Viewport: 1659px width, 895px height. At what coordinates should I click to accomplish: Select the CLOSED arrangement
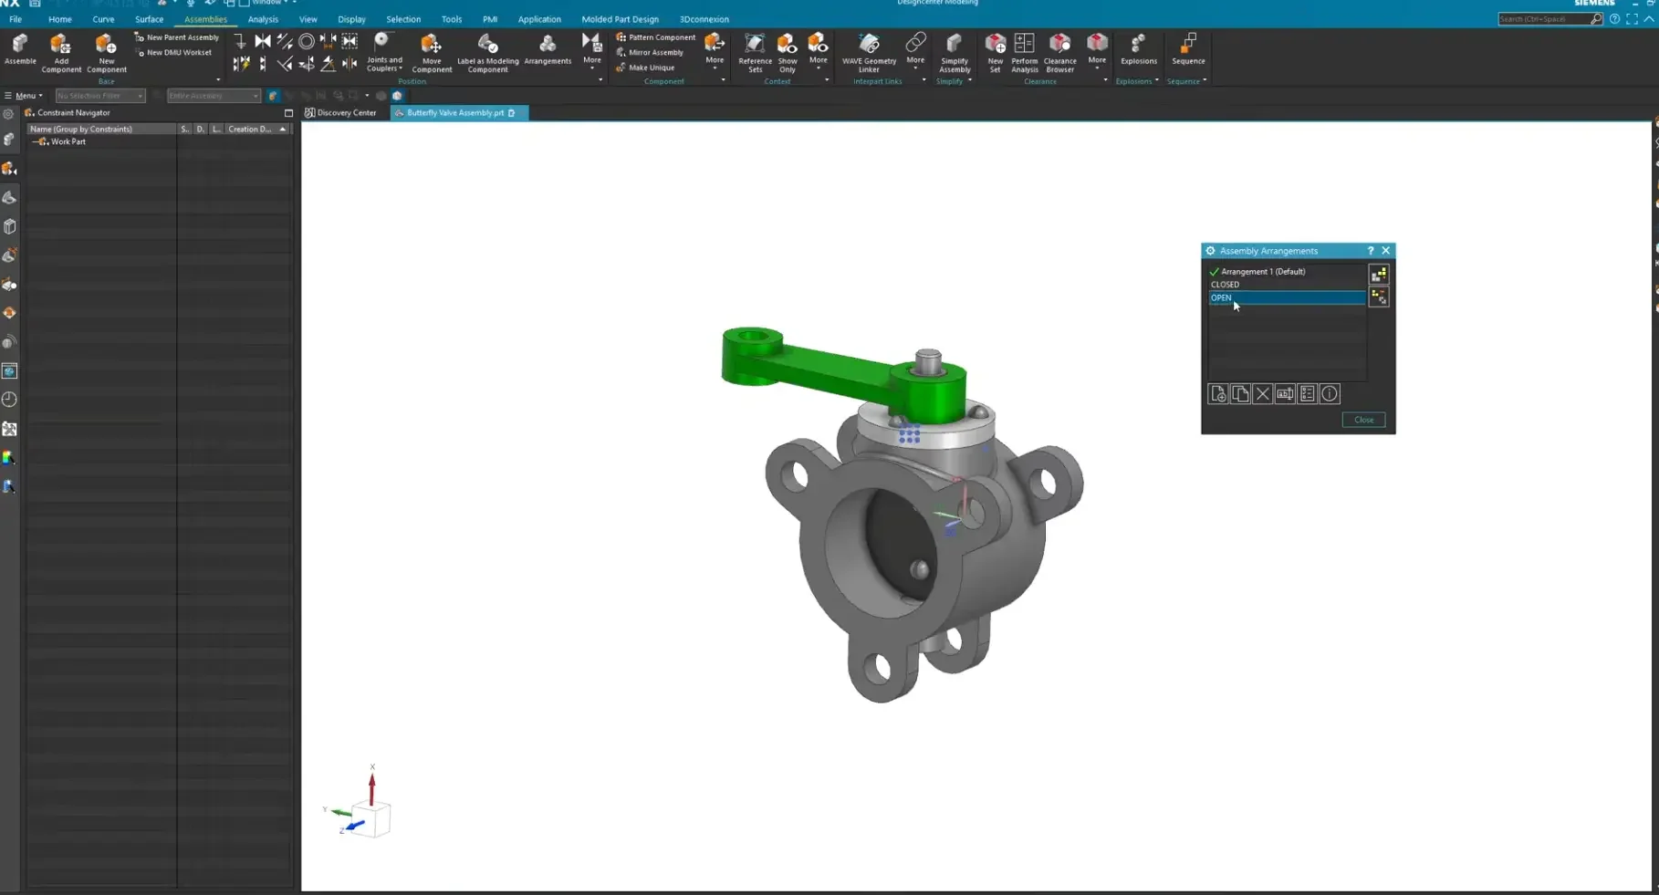pyautogui.click(x=1287, y=285)
